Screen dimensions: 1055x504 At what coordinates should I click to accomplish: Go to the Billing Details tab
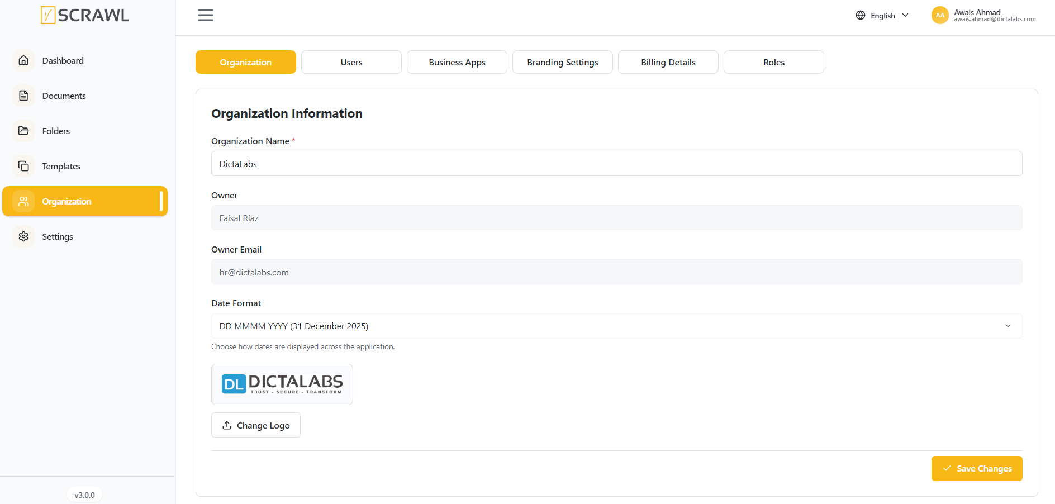coord(668,62)
